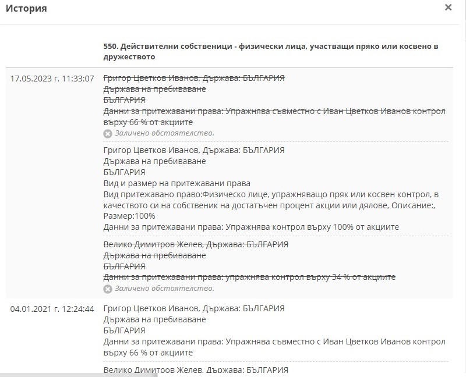Viewport: 466px width, 377px height.
Task: Click the line Вид и размер на притежавани права
Action: coord(177,183)
